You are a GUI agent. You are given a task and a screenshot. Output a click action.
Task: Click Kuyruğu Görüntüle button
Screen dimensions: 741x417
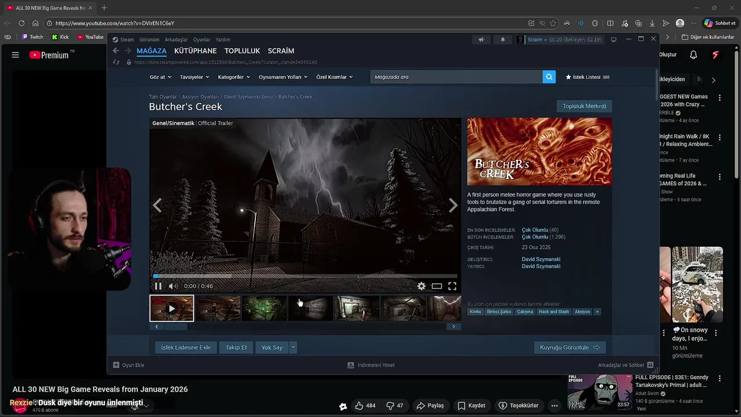click(570, 348)
